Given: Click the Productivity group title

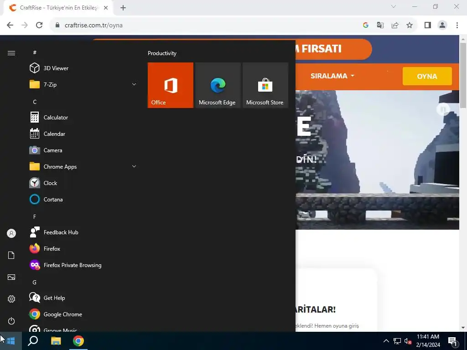Looking at the screenshot, I should click(162, 53).
